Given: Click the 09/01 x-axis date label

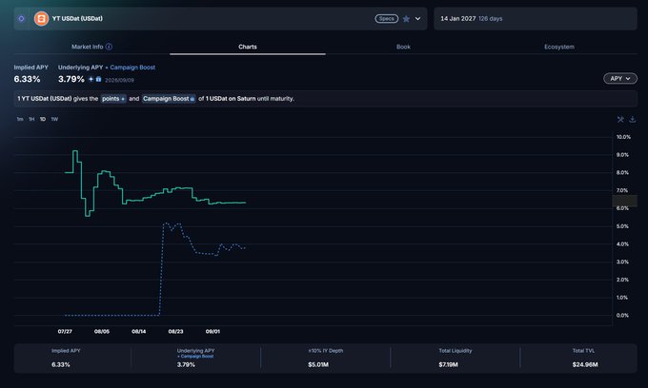Looking at the screenshot, I should (x=213, y=332).
